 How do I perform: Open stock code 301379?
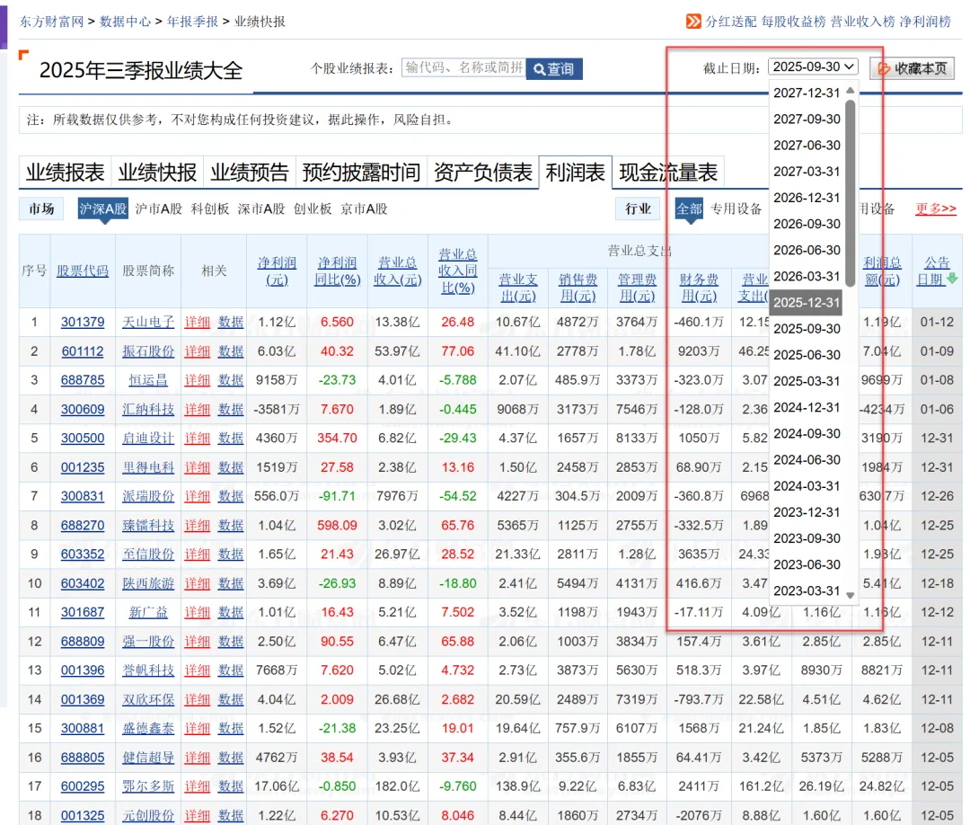(83, 323)
